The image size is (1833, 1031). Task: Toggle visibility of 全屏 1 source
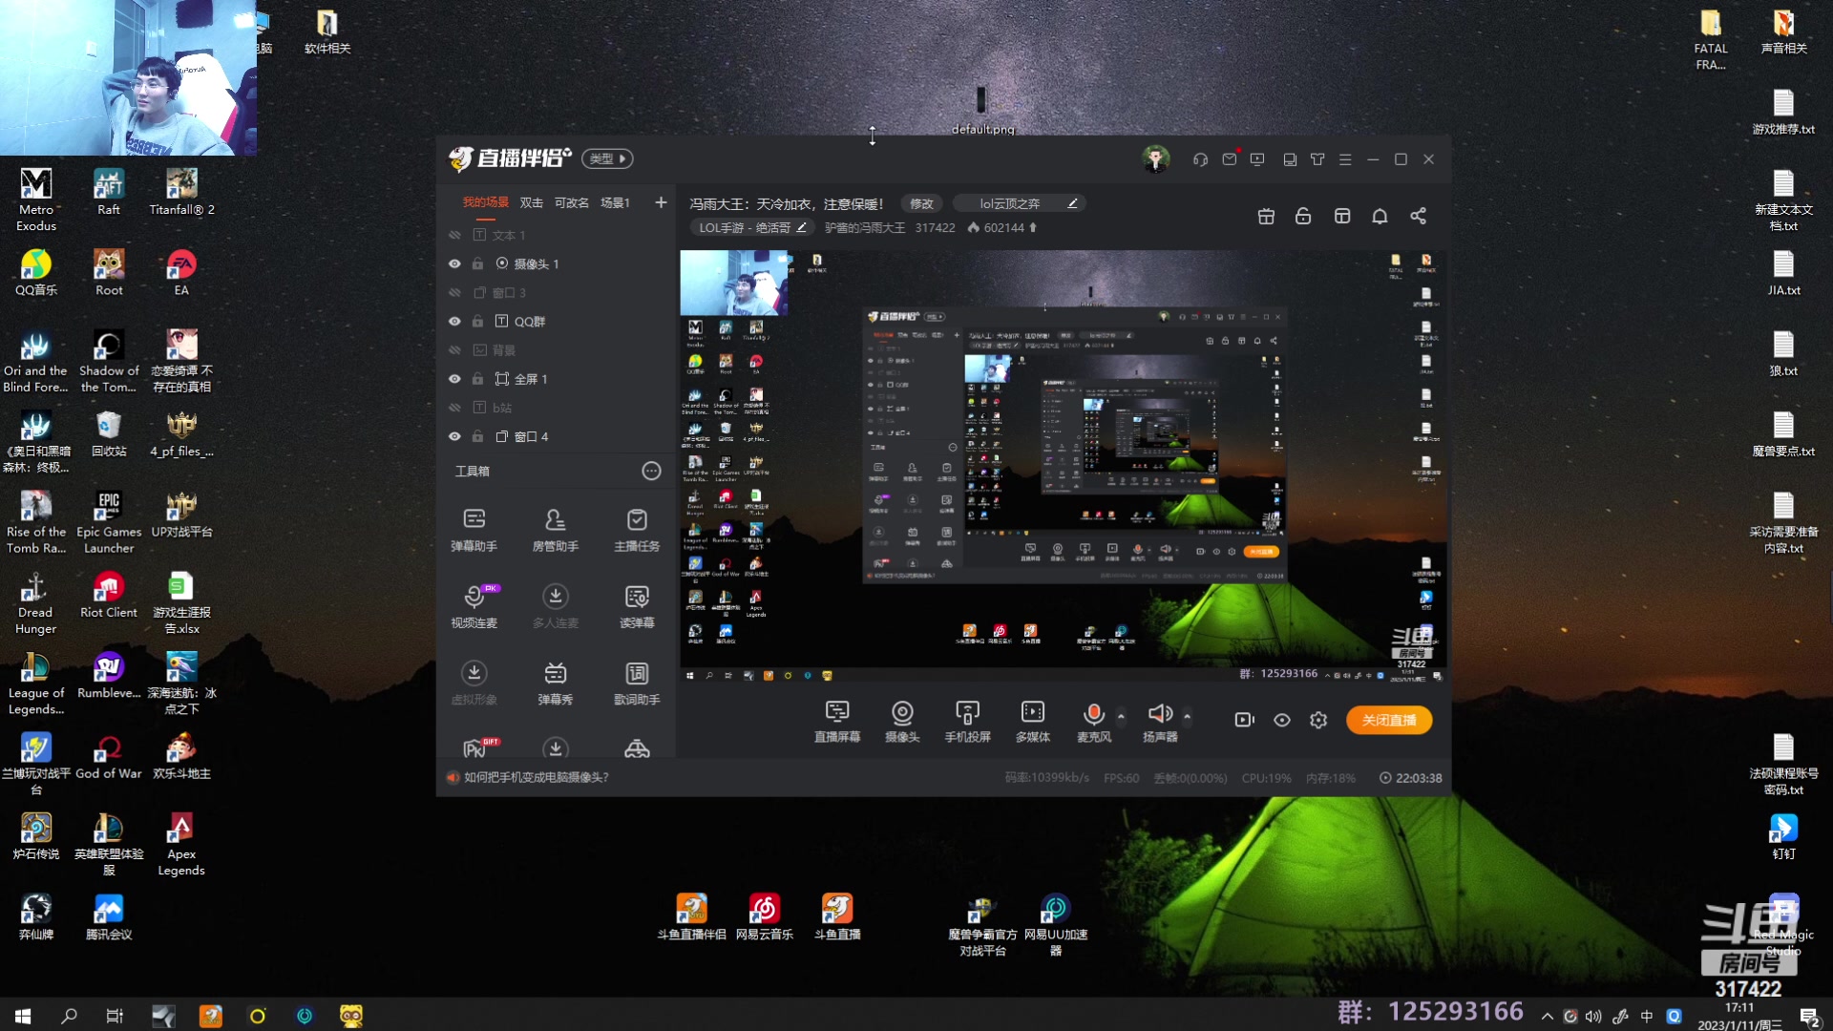(454, 379)
